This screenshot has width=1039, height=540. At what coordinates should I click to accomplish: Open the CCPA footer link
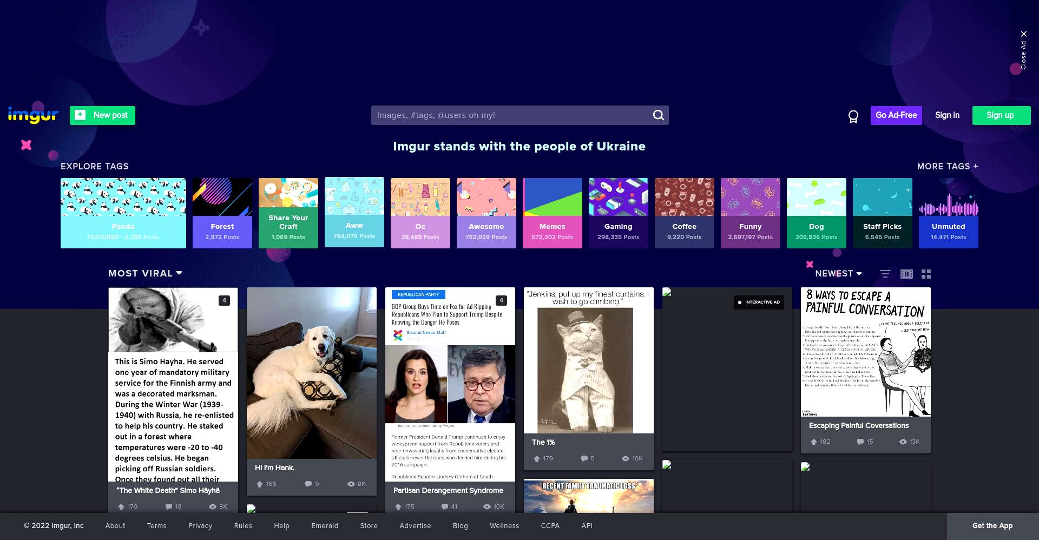pyautogui.click(x=550, y=526)
